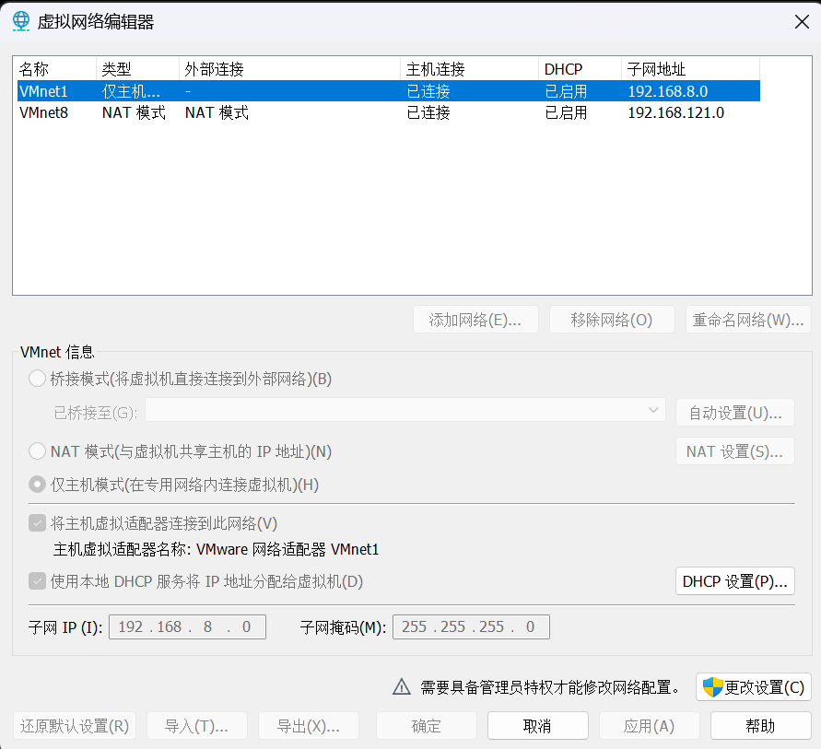
Task: Click VMnet8 已启用 DHCP cell
Action: tap(566, 112)
